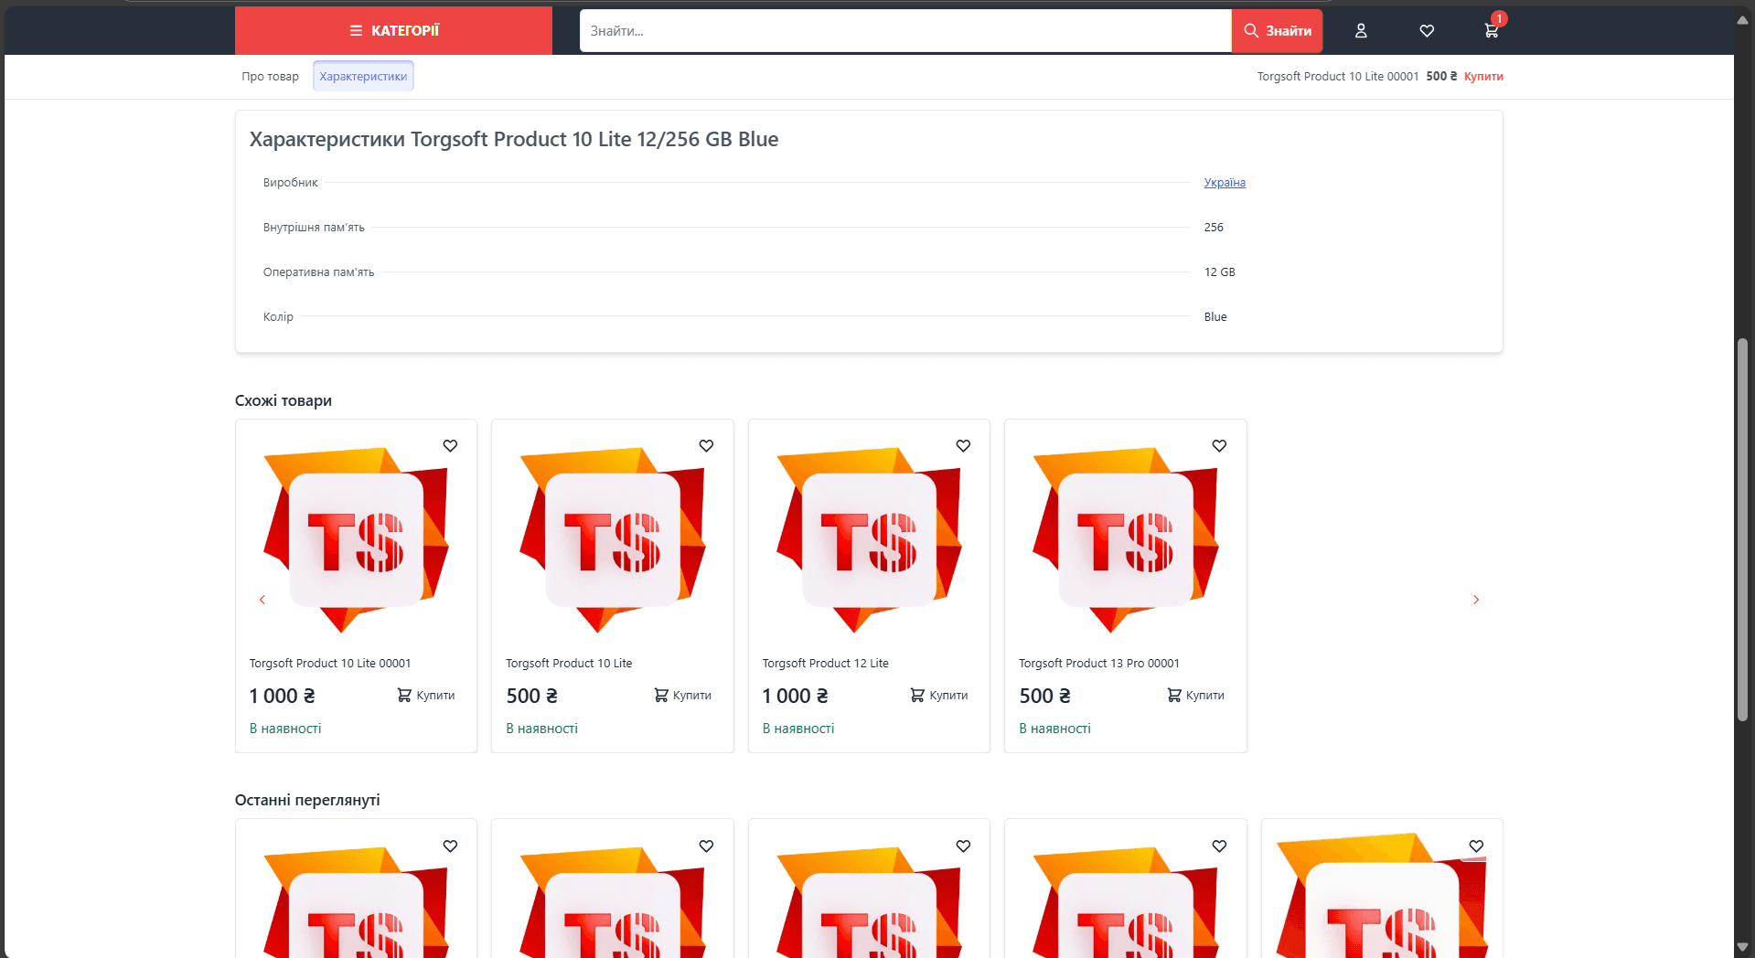Buy Torgsoft Product 10 Lite for 500 ₴
Image resolution: width=1755 pixels, height=958 pixels.
683,696
